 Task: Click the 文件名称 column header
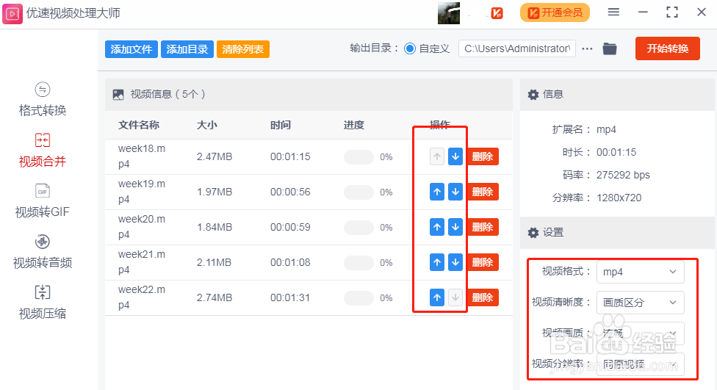139,126
